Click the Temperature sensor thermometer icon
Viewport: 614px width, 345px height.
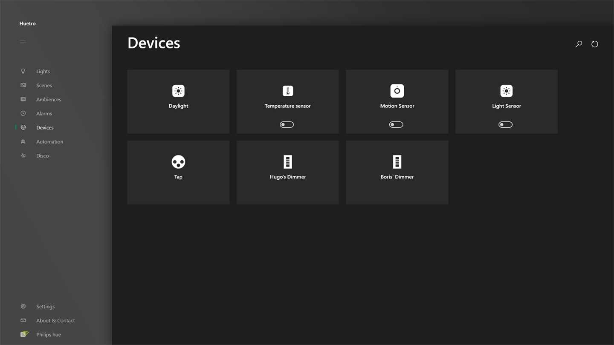pos(288,91)
